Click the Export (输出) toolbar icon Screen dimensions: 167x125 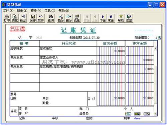[x=23, y=18]
